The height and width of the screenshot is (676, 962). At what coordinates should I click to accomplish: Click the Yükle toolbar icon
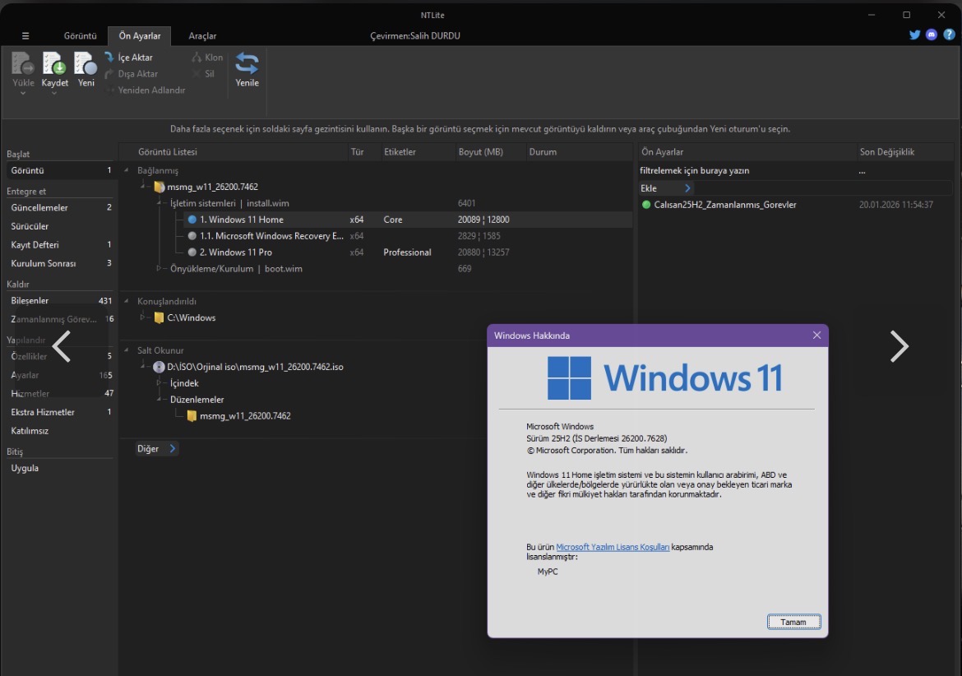[x=23, y=64]
